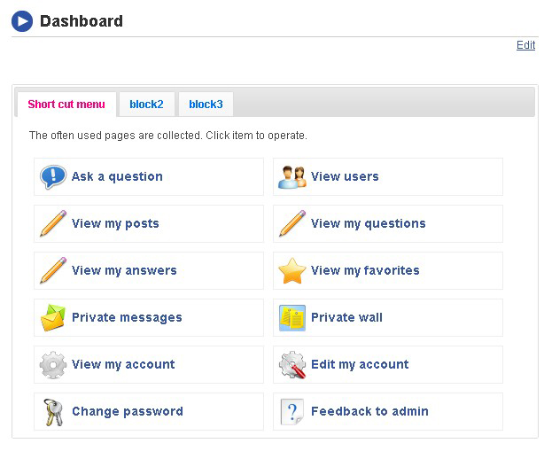This screenshot has width=544, height=451.
Task: Select the Short cut menu tab
Action: [x=66, y=105]
